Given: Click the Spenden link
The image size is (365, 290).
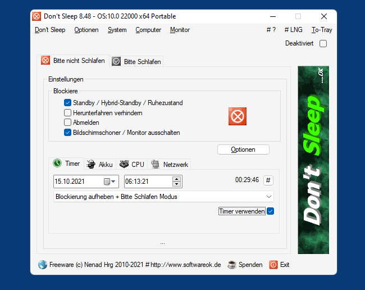Looking at the screenshot, I should tap(250, 265).
